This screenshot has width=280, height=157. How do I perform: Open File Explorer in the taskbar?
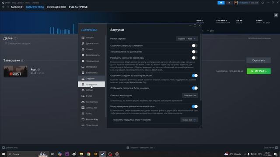pos(81,154)
